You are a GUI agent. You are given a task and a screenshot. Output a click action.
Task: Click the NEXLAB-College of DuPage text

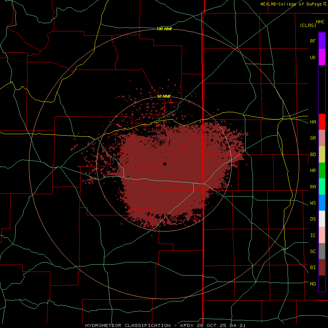tap(291, 4)
